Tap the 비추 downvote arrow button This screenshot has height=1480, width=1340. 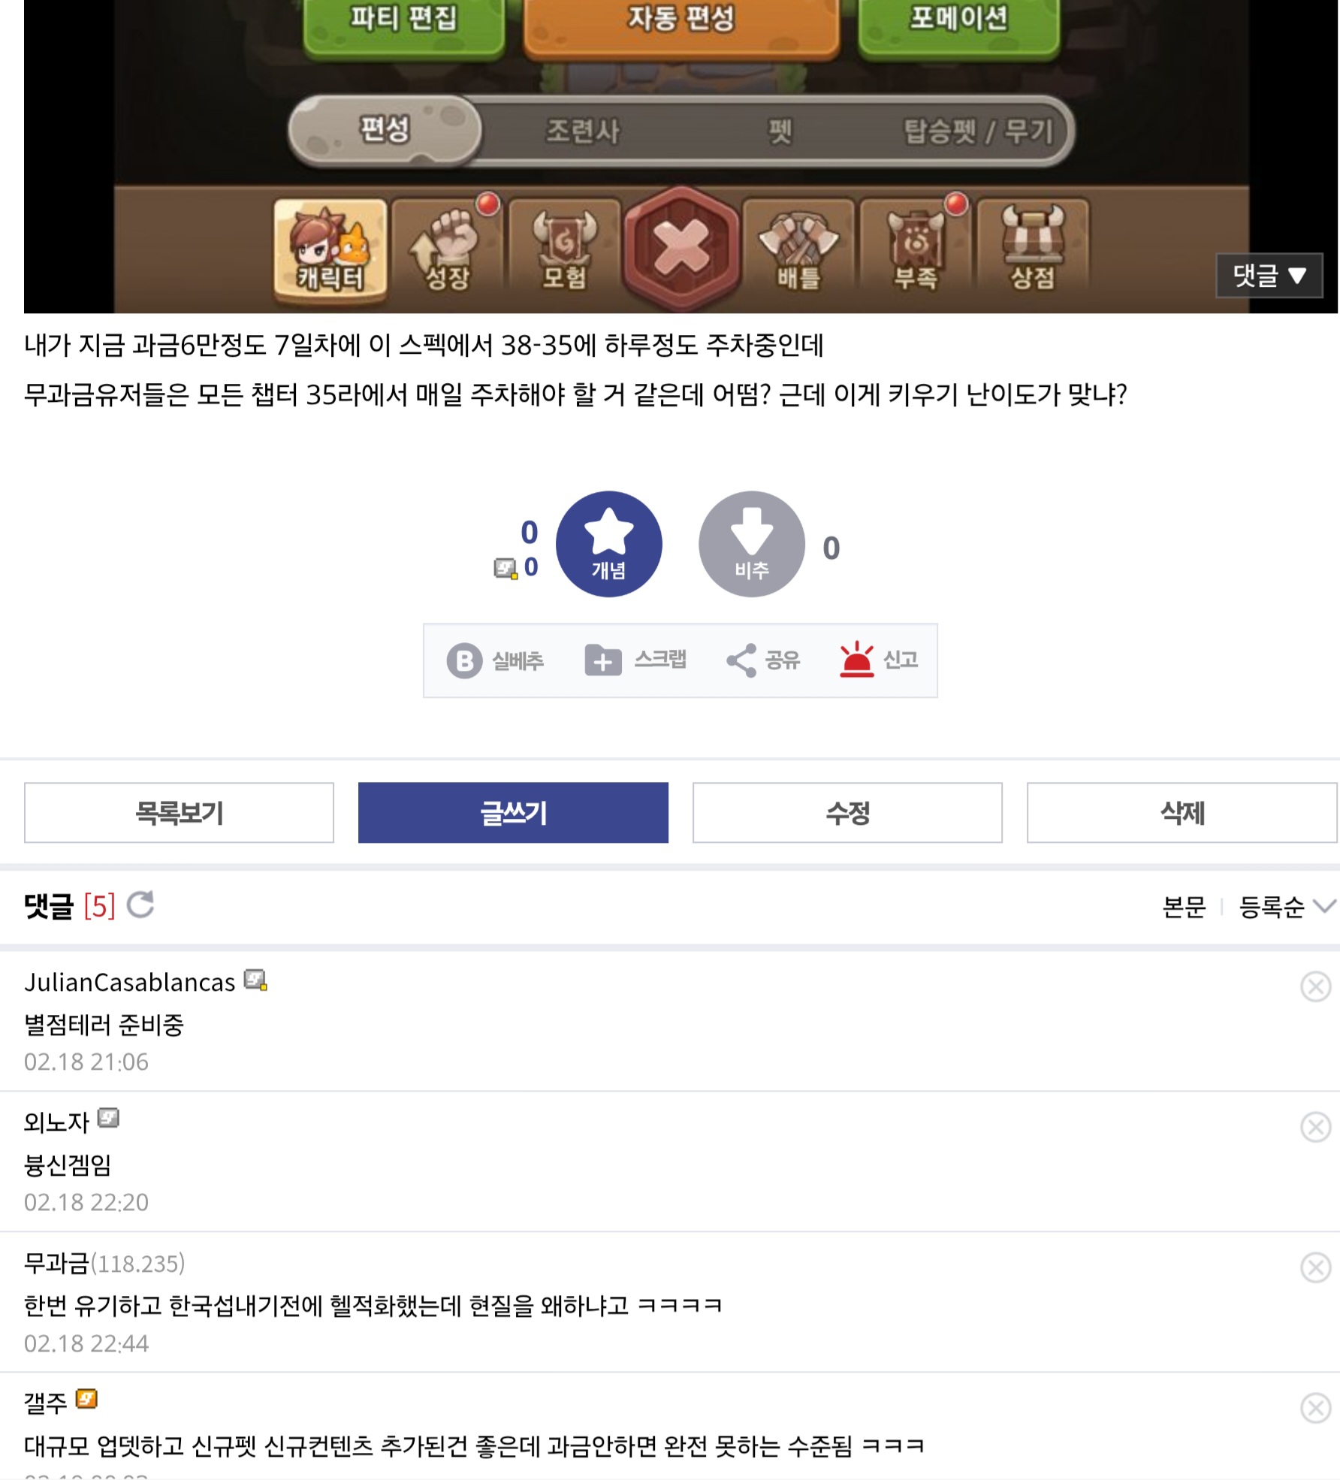[751, 544]
